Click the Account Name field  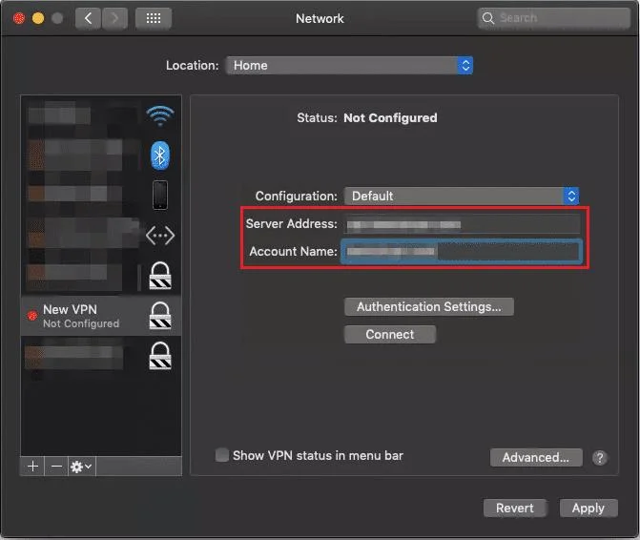point(462,252)
